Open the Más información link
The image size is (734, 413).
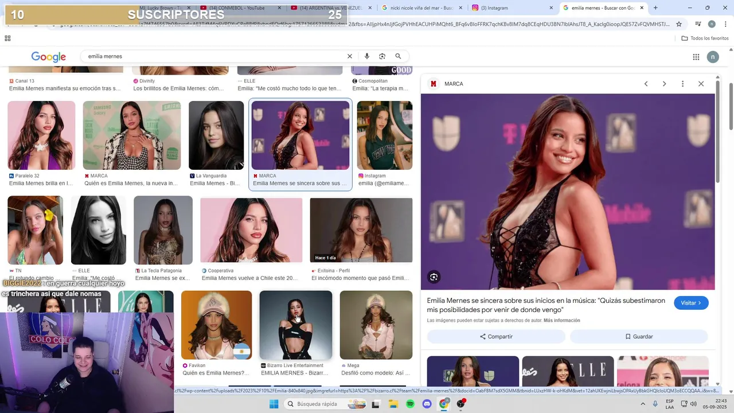pyautogui.click(x=562, y=321)
